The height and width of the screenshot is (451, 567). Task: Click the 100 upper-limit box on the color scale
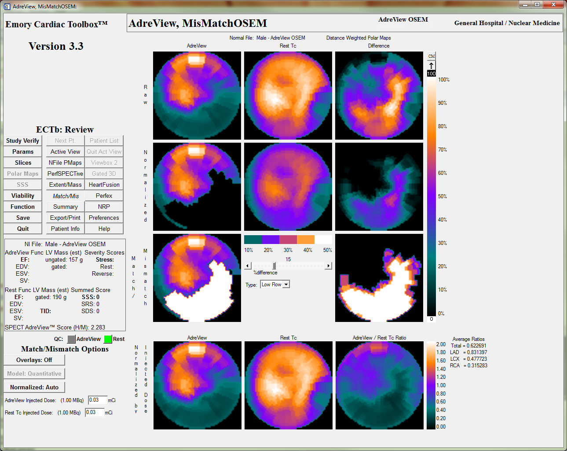click(432, 74)
